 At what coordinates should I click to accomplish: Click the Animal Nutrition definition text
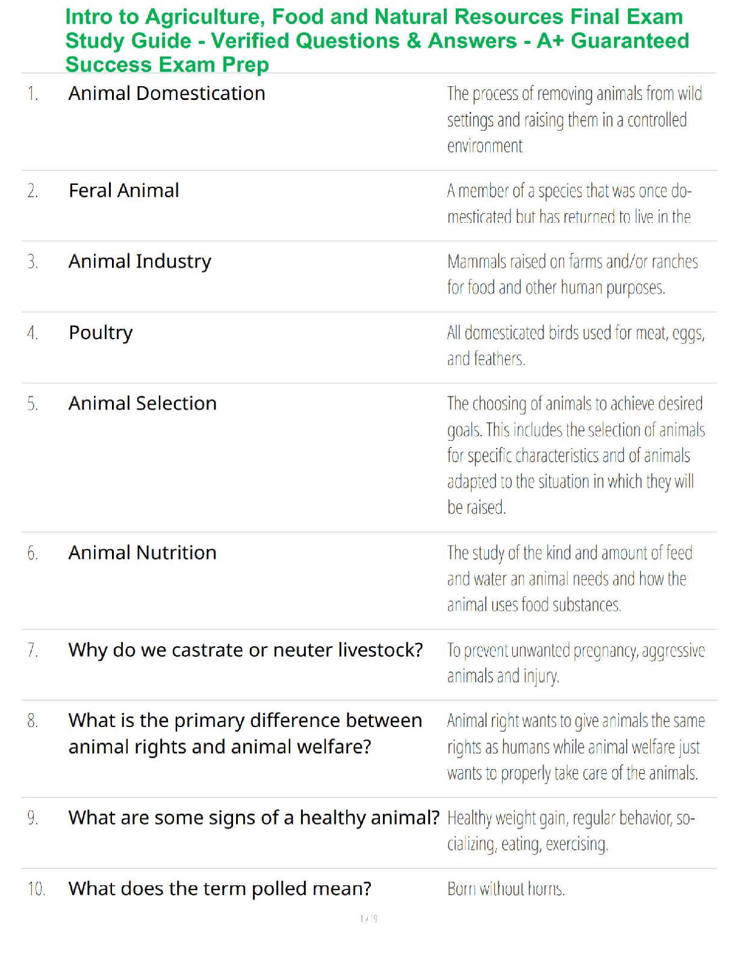point(570,579)
